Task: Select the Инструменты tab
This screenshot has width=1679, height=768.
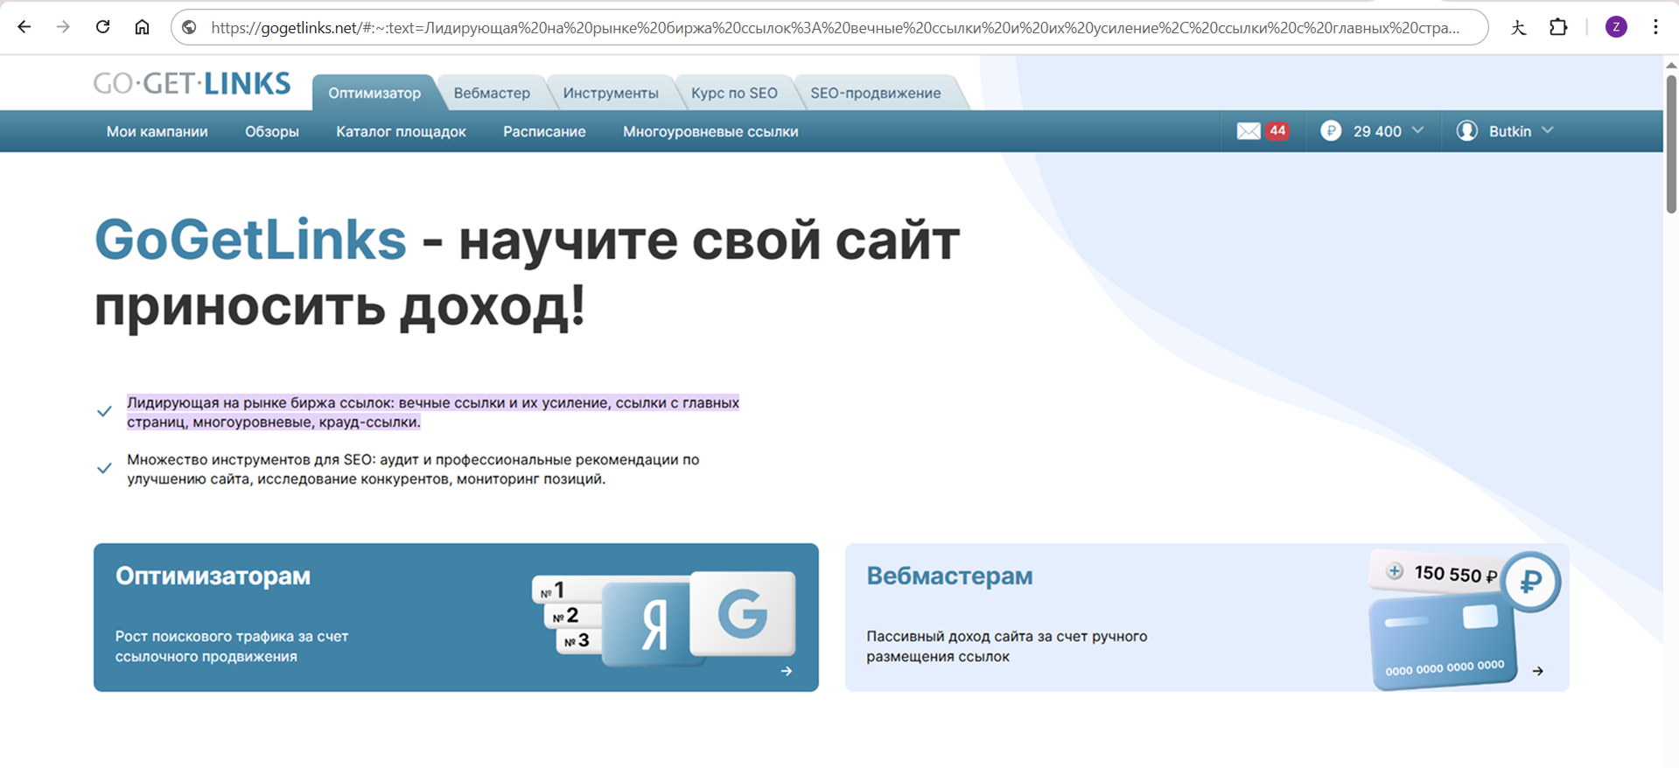Action: tap(610, 93)
